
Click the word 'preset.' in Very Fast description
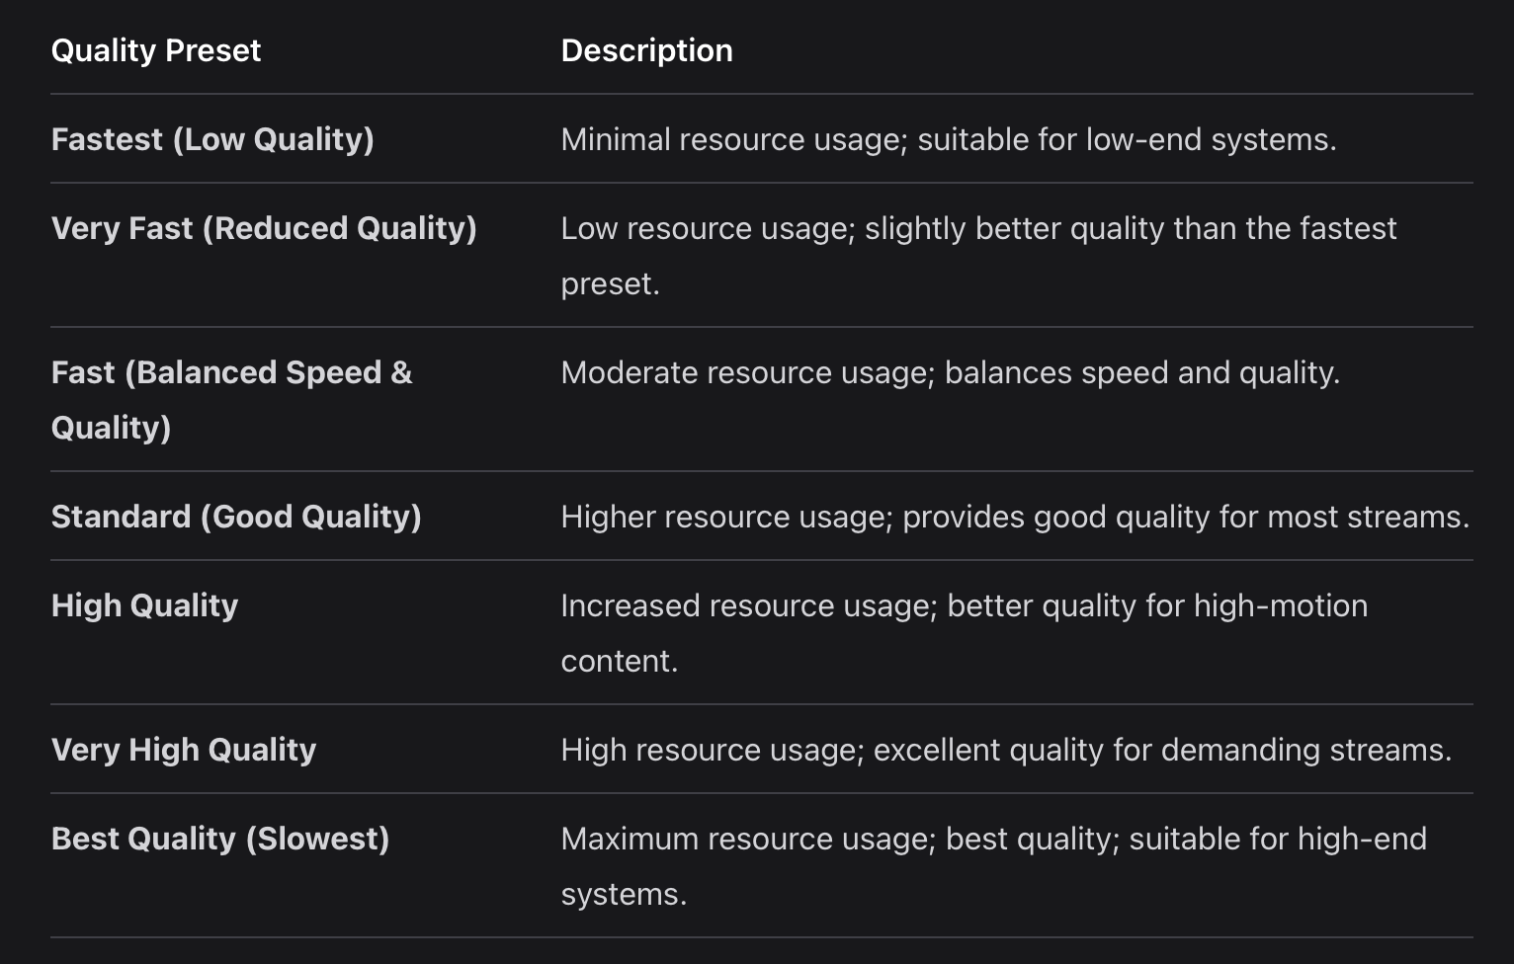point(611,284)
